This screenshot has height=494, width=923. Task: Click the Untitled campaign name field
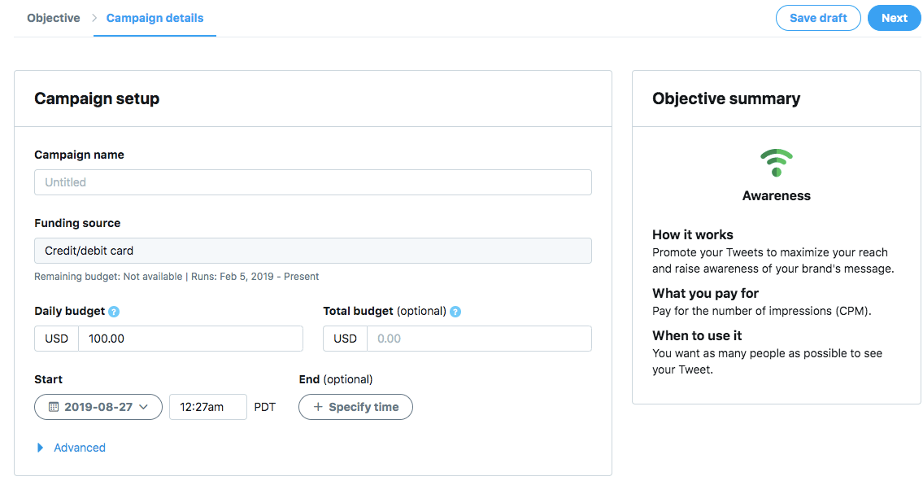tap(313, 181)
